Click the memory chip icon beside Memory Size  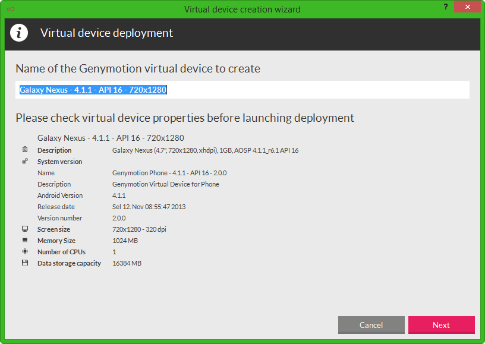25,240
